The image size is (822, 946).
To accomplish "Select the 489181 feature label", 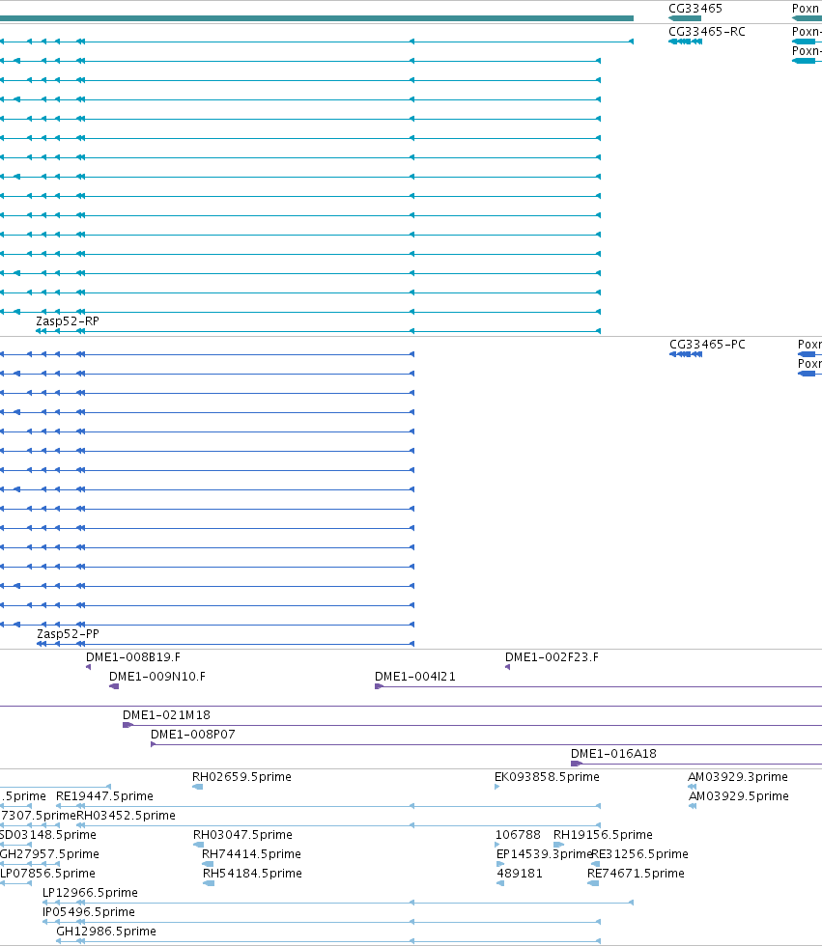I will (520, 873).
